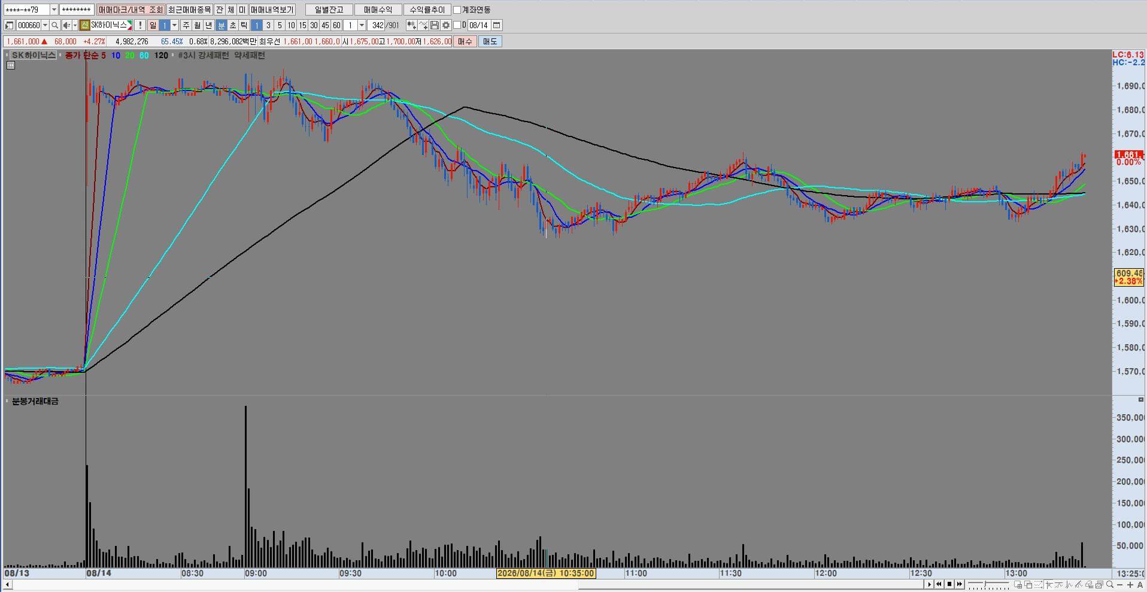Click the fast-forward button in bottom bar
Viewport: 1147px width, 592px height.
click(960, 584)
